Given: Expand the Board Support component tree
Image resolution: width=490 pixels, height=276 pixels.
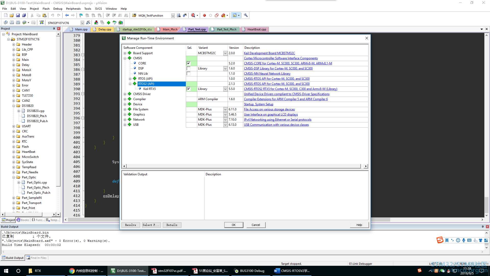Looking at the screenshot, I should tap(125, 53).
